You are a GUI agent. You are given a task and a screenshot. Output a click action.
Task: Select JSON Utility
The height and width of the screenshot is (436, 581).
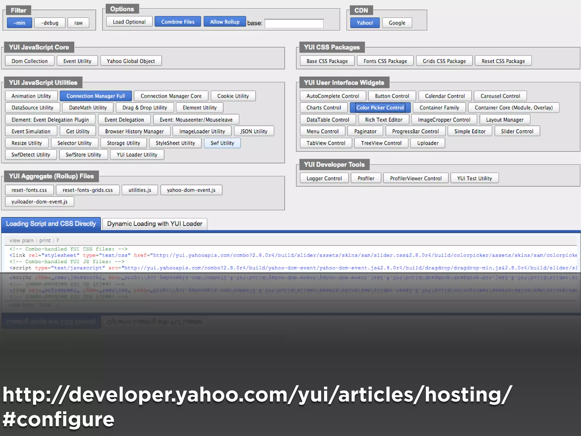point(254,131)
